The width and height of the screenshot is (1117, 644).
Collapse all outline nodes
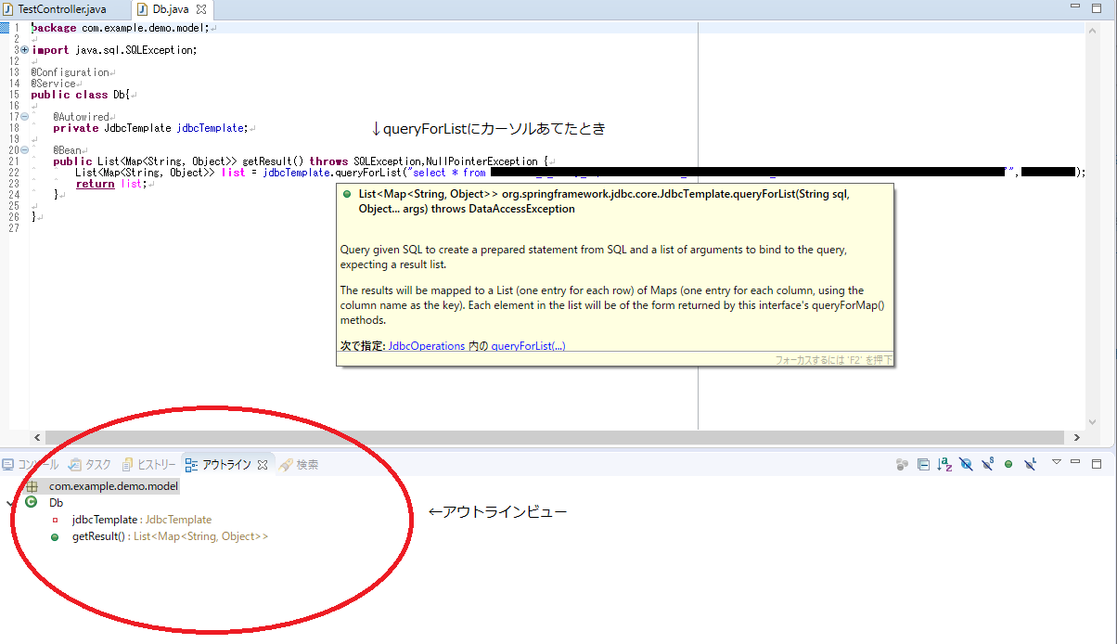click(x=923, y=464)
